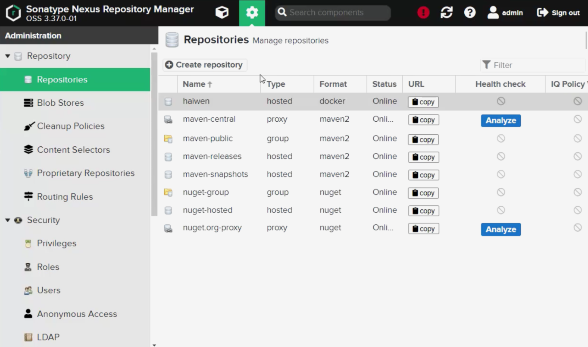
Task: Sign out of Nexus
Action: [x=558, y=13]
